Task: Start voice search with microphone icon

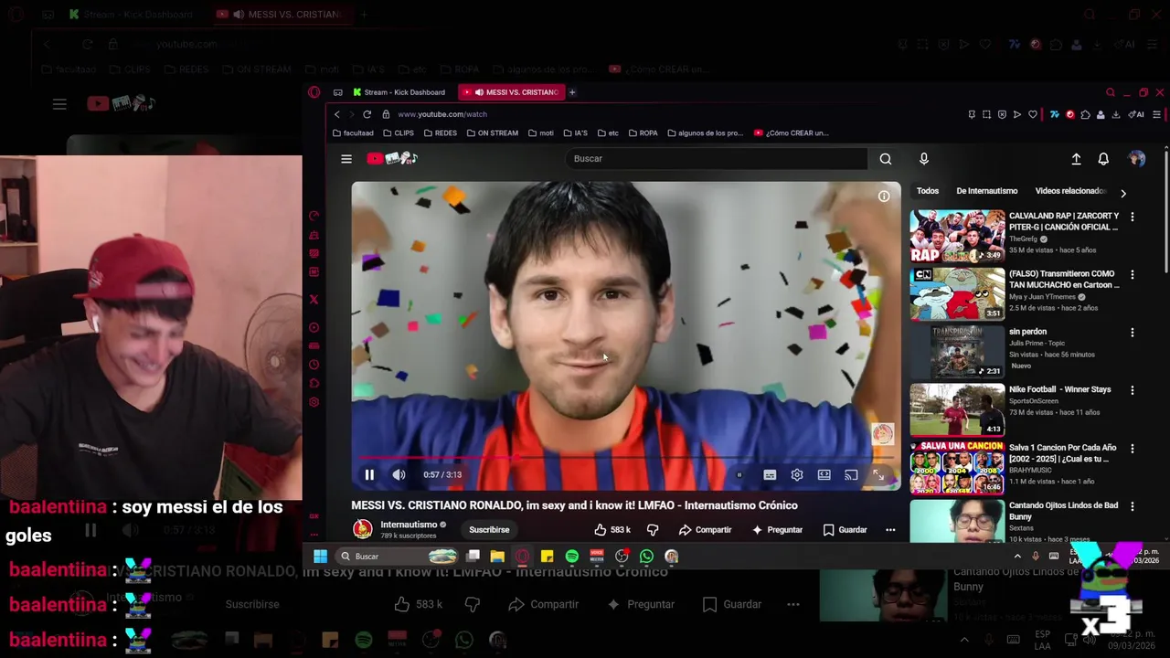Action: coord(924,159)
